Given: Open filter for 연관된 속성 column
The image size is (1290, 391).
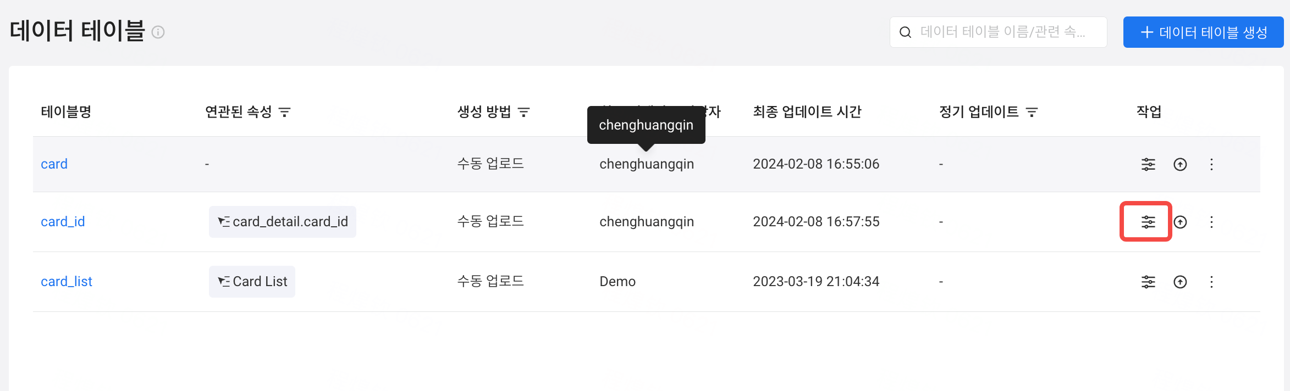Looking at the screenshot, I should [x=284, y=112].
